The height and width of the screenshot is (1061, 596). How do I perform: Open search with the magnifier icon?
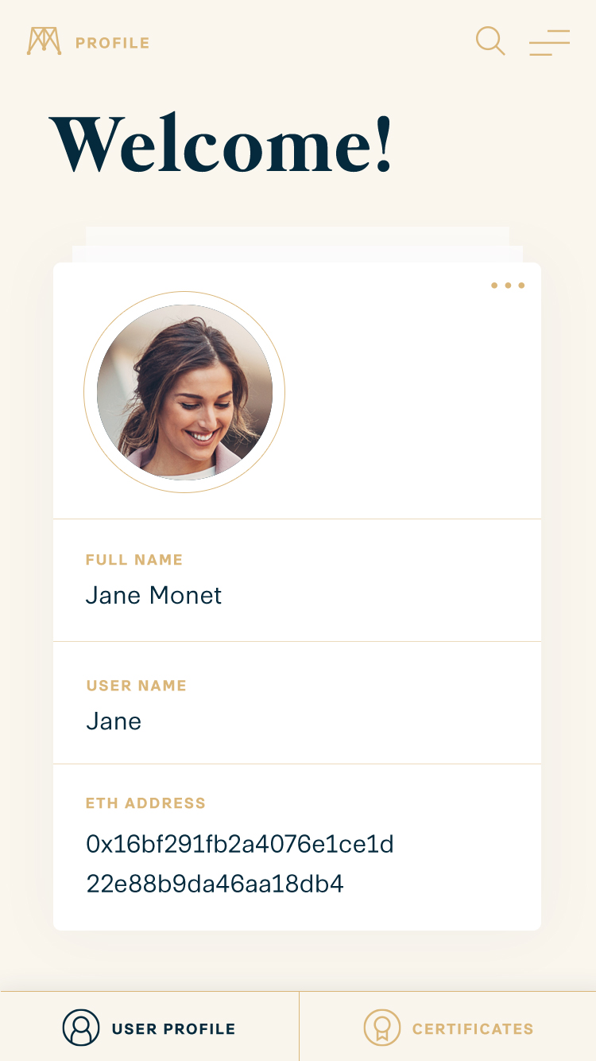(x=490, y=41)
